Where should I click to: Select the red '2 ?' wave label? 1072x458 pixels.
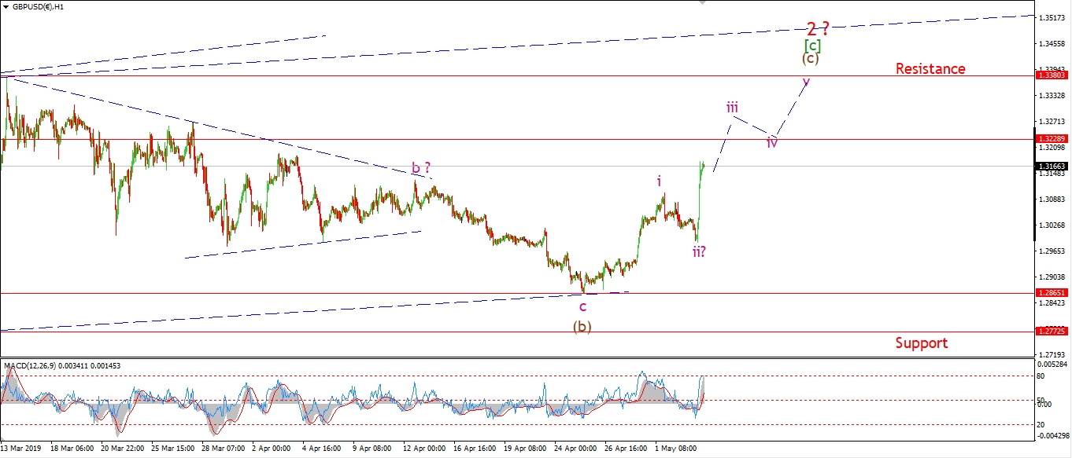pyautogui.click(x=818, y=29)
